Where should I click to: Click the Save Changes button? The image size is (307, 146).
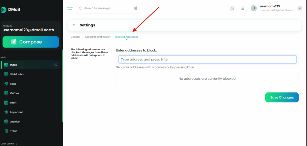(x=282, y=97)
